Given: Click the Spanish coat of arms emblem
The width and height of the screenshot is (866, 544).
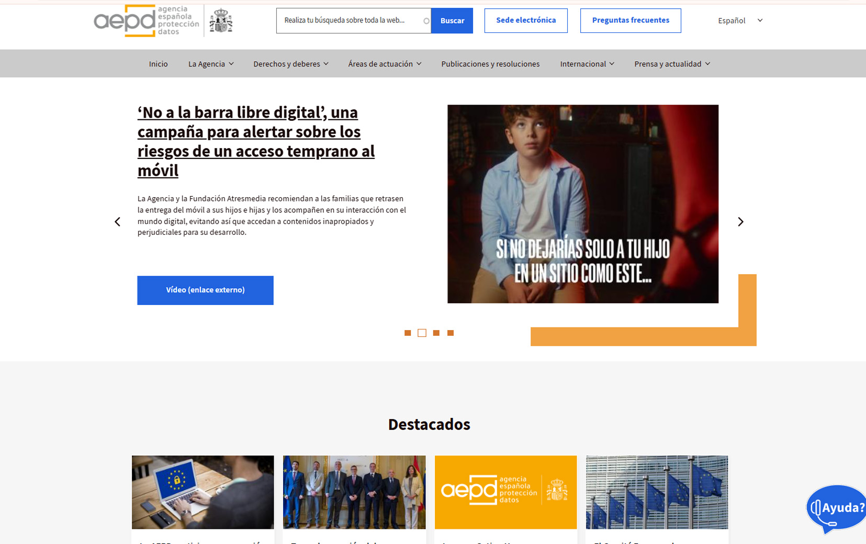Looking at the screenshot, I should (221, 21).
